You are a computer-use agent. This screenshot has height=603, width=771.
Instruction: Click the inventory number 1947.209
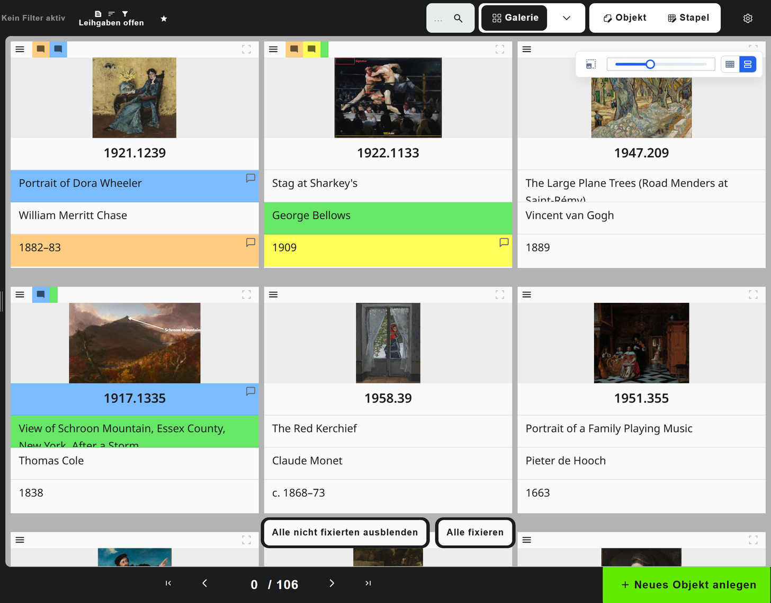[642, 153]
